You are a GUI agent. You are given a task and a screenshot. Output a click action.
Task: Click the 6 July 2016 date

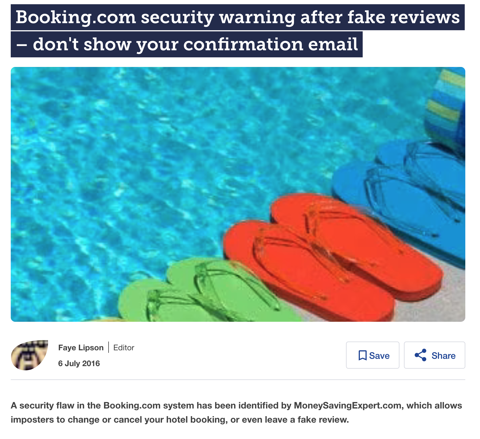tap(79, 363)
